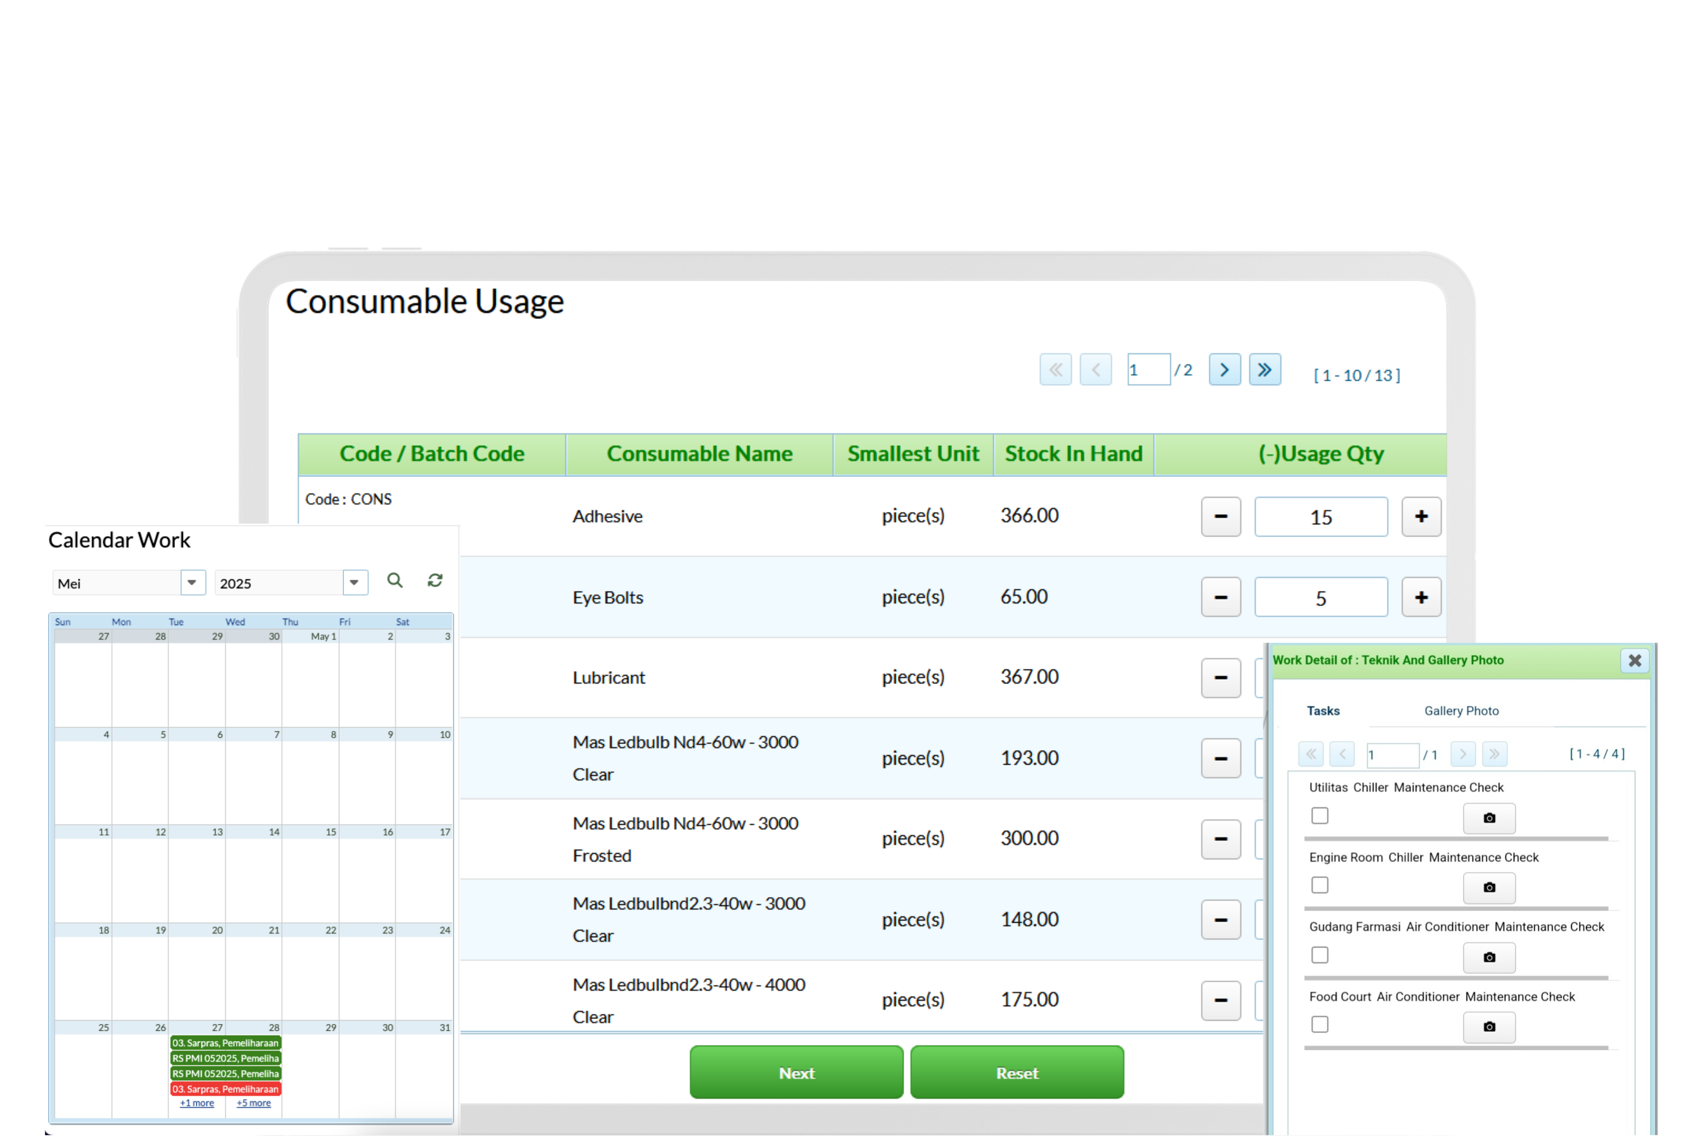Click minus for Mas Ledbulbnd2.3-40w - 3000 Clear
This screenshot has height=1136, width=1703.
click(x=1221, y=920)
